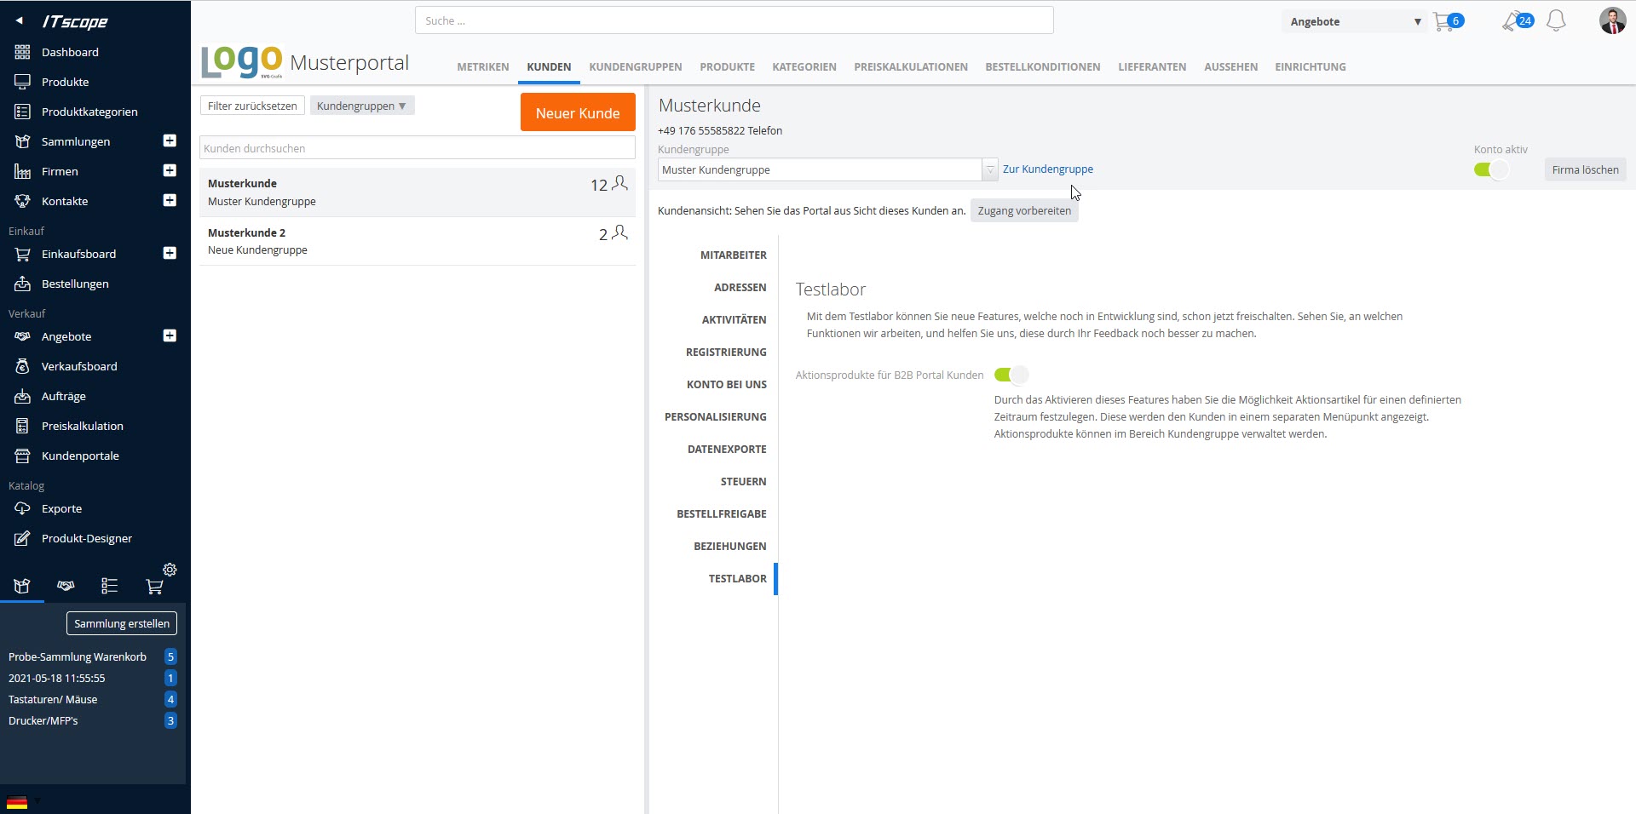
Task: Switch to PREISKALKULATIONEN tab
Action: pos(910,66)
